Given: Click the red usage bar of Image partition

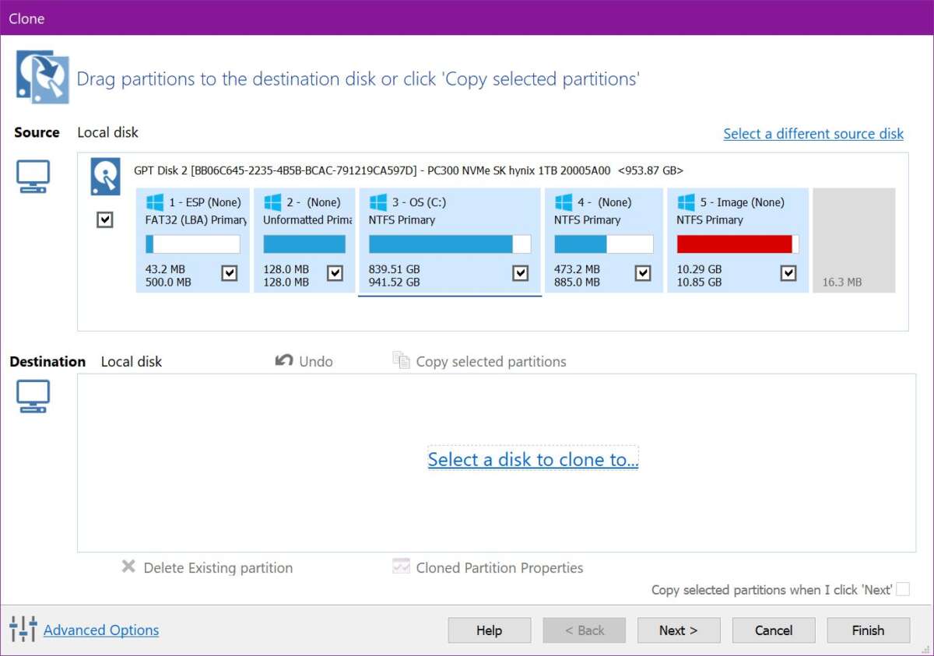Looking at the screenshot, I should click(x=738, y=244).
